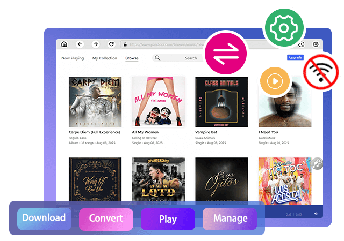Go back using the left arrow
The image size is (344, 241).
pyautogui.click(x=80, y=44)
